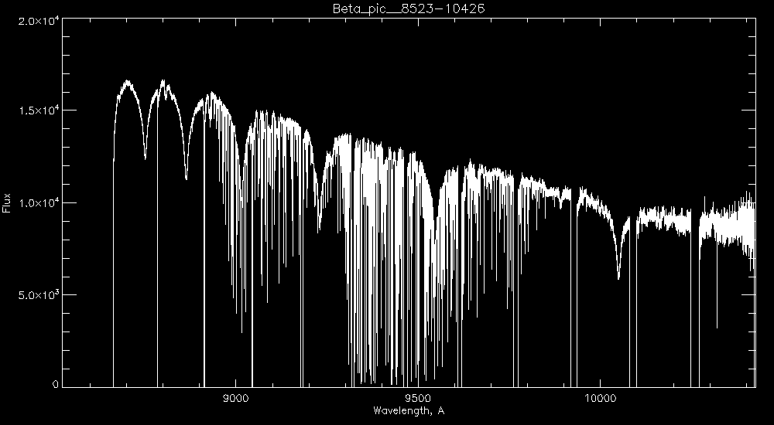The height and width of the screenshot is (425, 774).
Task: Click the 2.0×10⁴ flux tick label
Action: click(37, 22)
